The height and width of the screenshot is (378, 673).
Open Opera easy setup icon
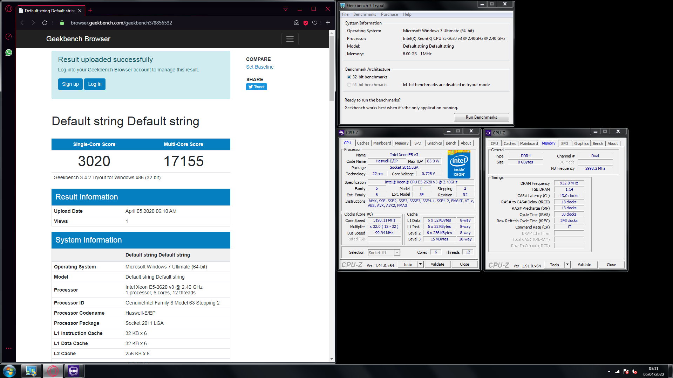328,23
